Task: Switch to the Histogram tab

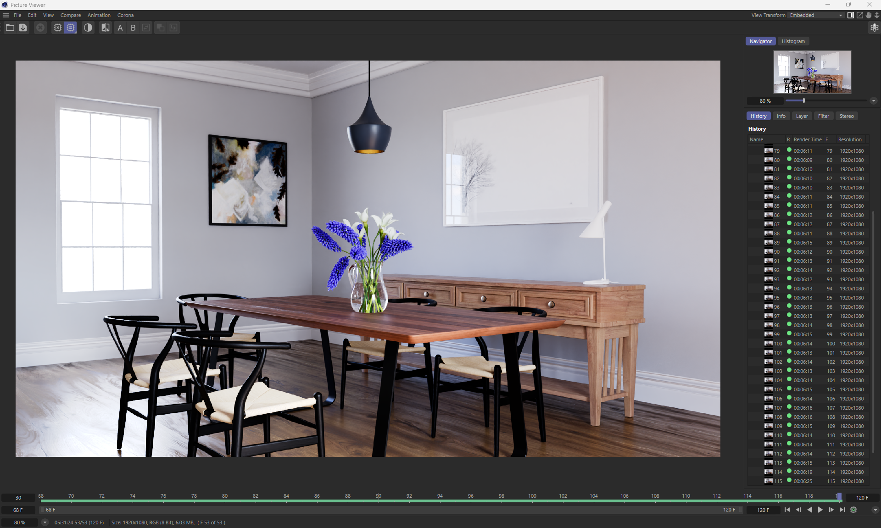Action: [x=793, y=41]
